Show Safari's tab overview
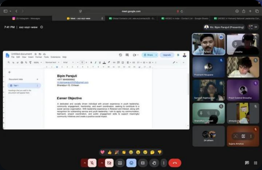 point(257,11)
